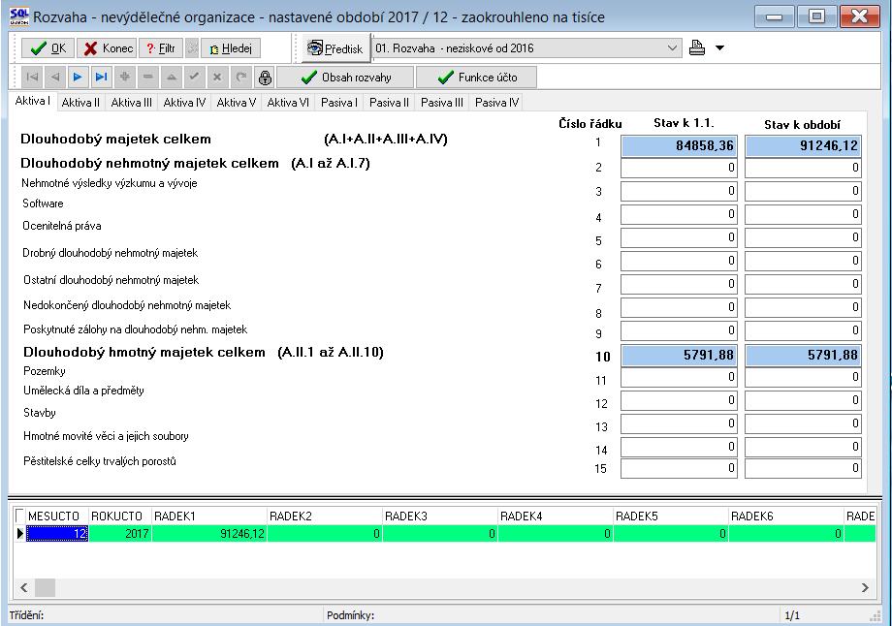Switch to the Aktiva I tab
Image resolution: width=892 pixels, height=626 pixels.
click(32, 101)
